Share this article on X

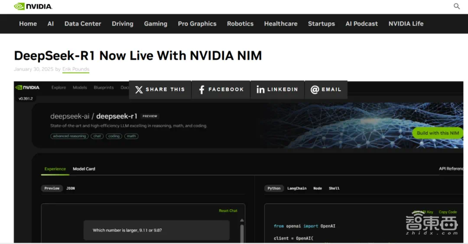[160, 89]
